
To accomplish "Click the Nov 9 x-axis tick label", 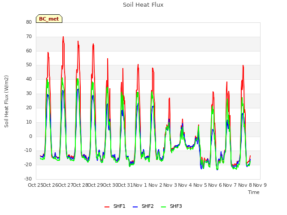I will point(260,185).
